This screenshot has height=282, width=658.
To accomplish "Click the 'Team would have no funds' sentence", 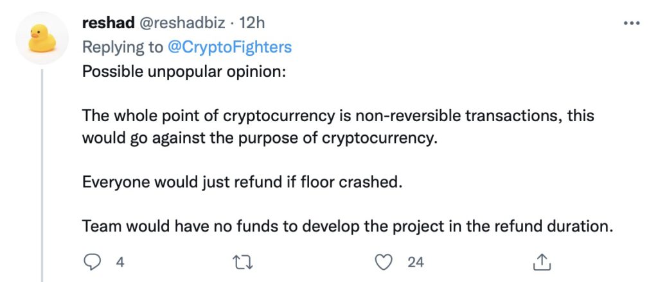I will pyautogui.click(x=348, y=227).
